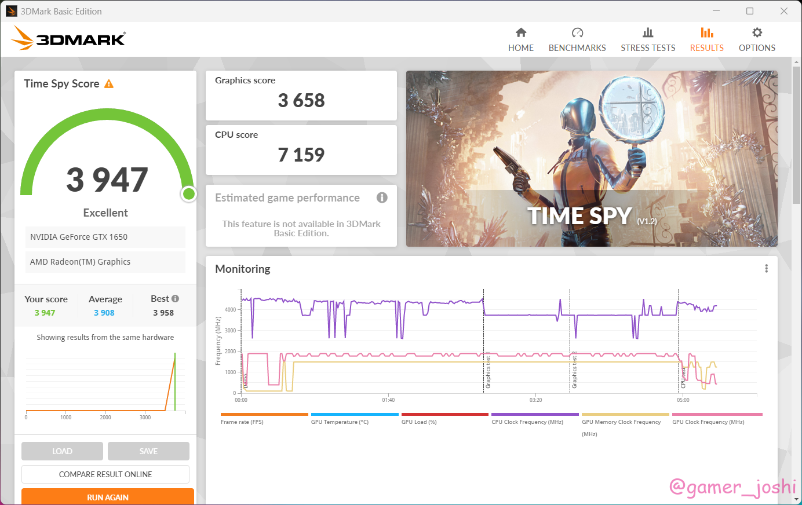802x505 pixels.
Task: Click 'Showing results from the same hardware' text
Action: 105,337
